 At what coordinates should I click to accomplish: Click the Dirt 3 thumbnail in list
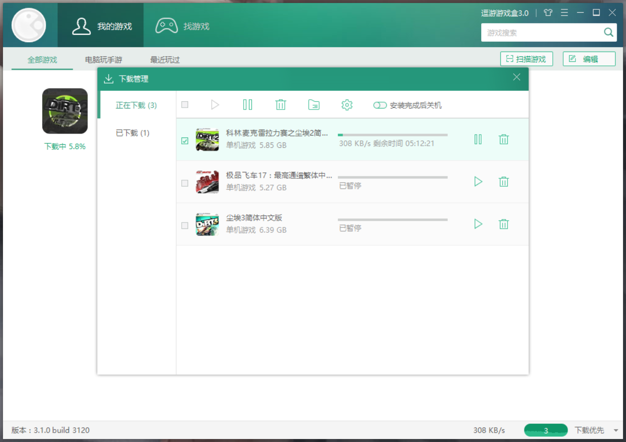[x=207, y=224]
